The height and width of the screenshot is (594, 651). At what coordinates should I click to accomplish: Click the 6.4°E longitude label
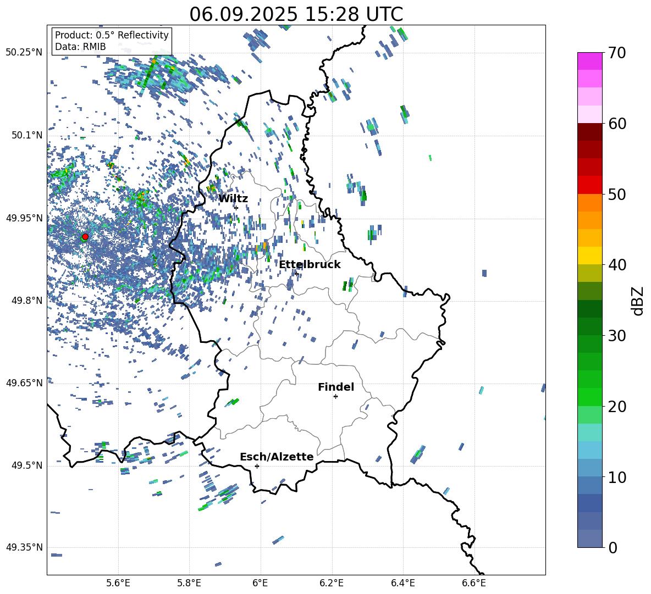pyautogui.click(x=402, y=583)
